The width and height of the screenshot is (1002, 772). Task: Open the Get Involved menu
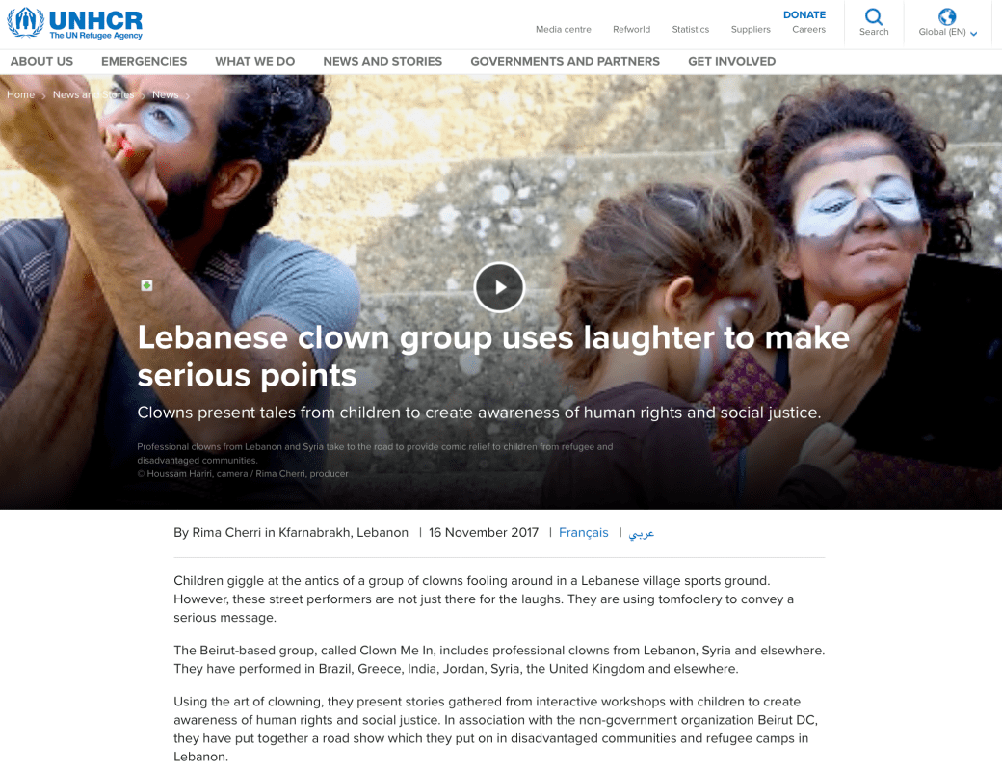tap(731, 62)
